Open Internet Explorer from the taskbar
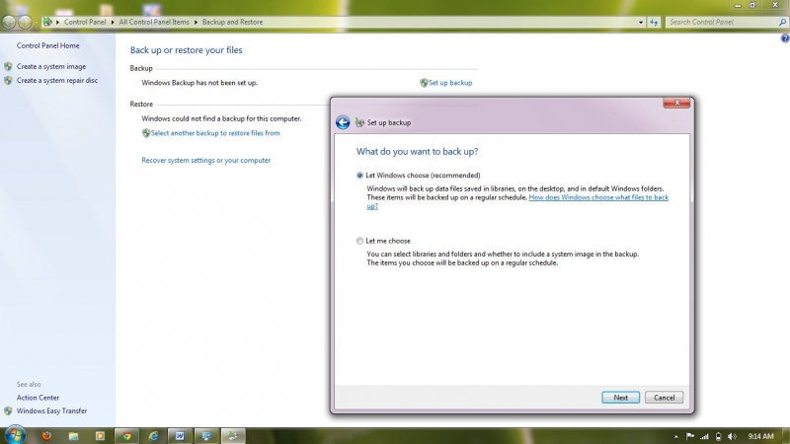 [152, 435]
